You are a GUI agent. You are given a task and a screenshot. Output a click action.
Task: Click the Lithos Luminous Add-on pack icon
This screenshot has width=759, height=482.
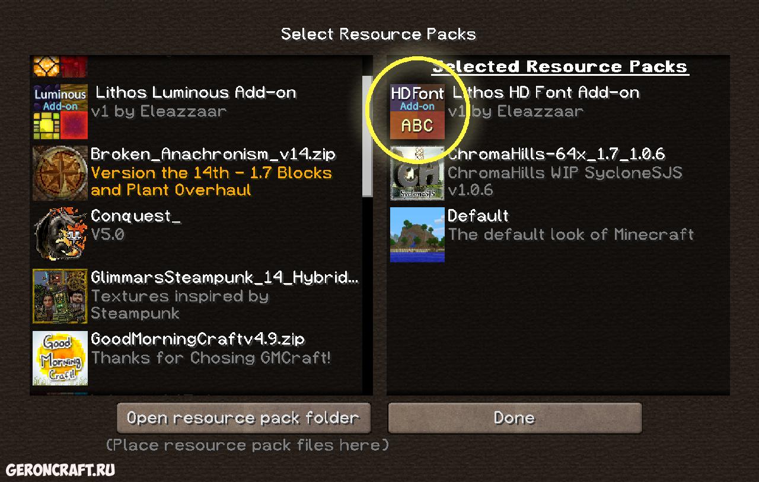60,111
